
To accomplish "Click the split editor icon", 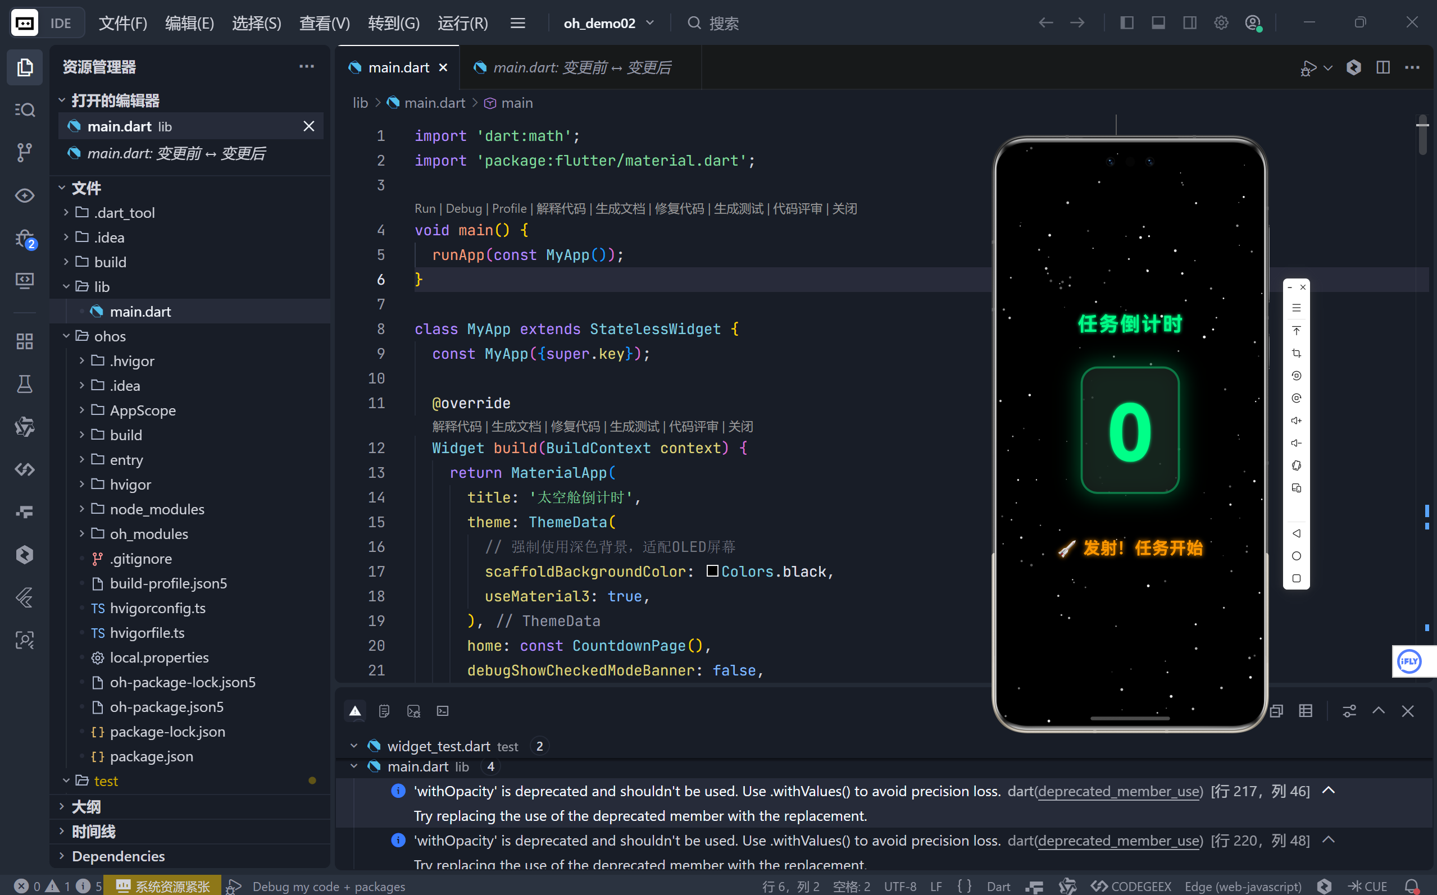I will pos(1383,67).
